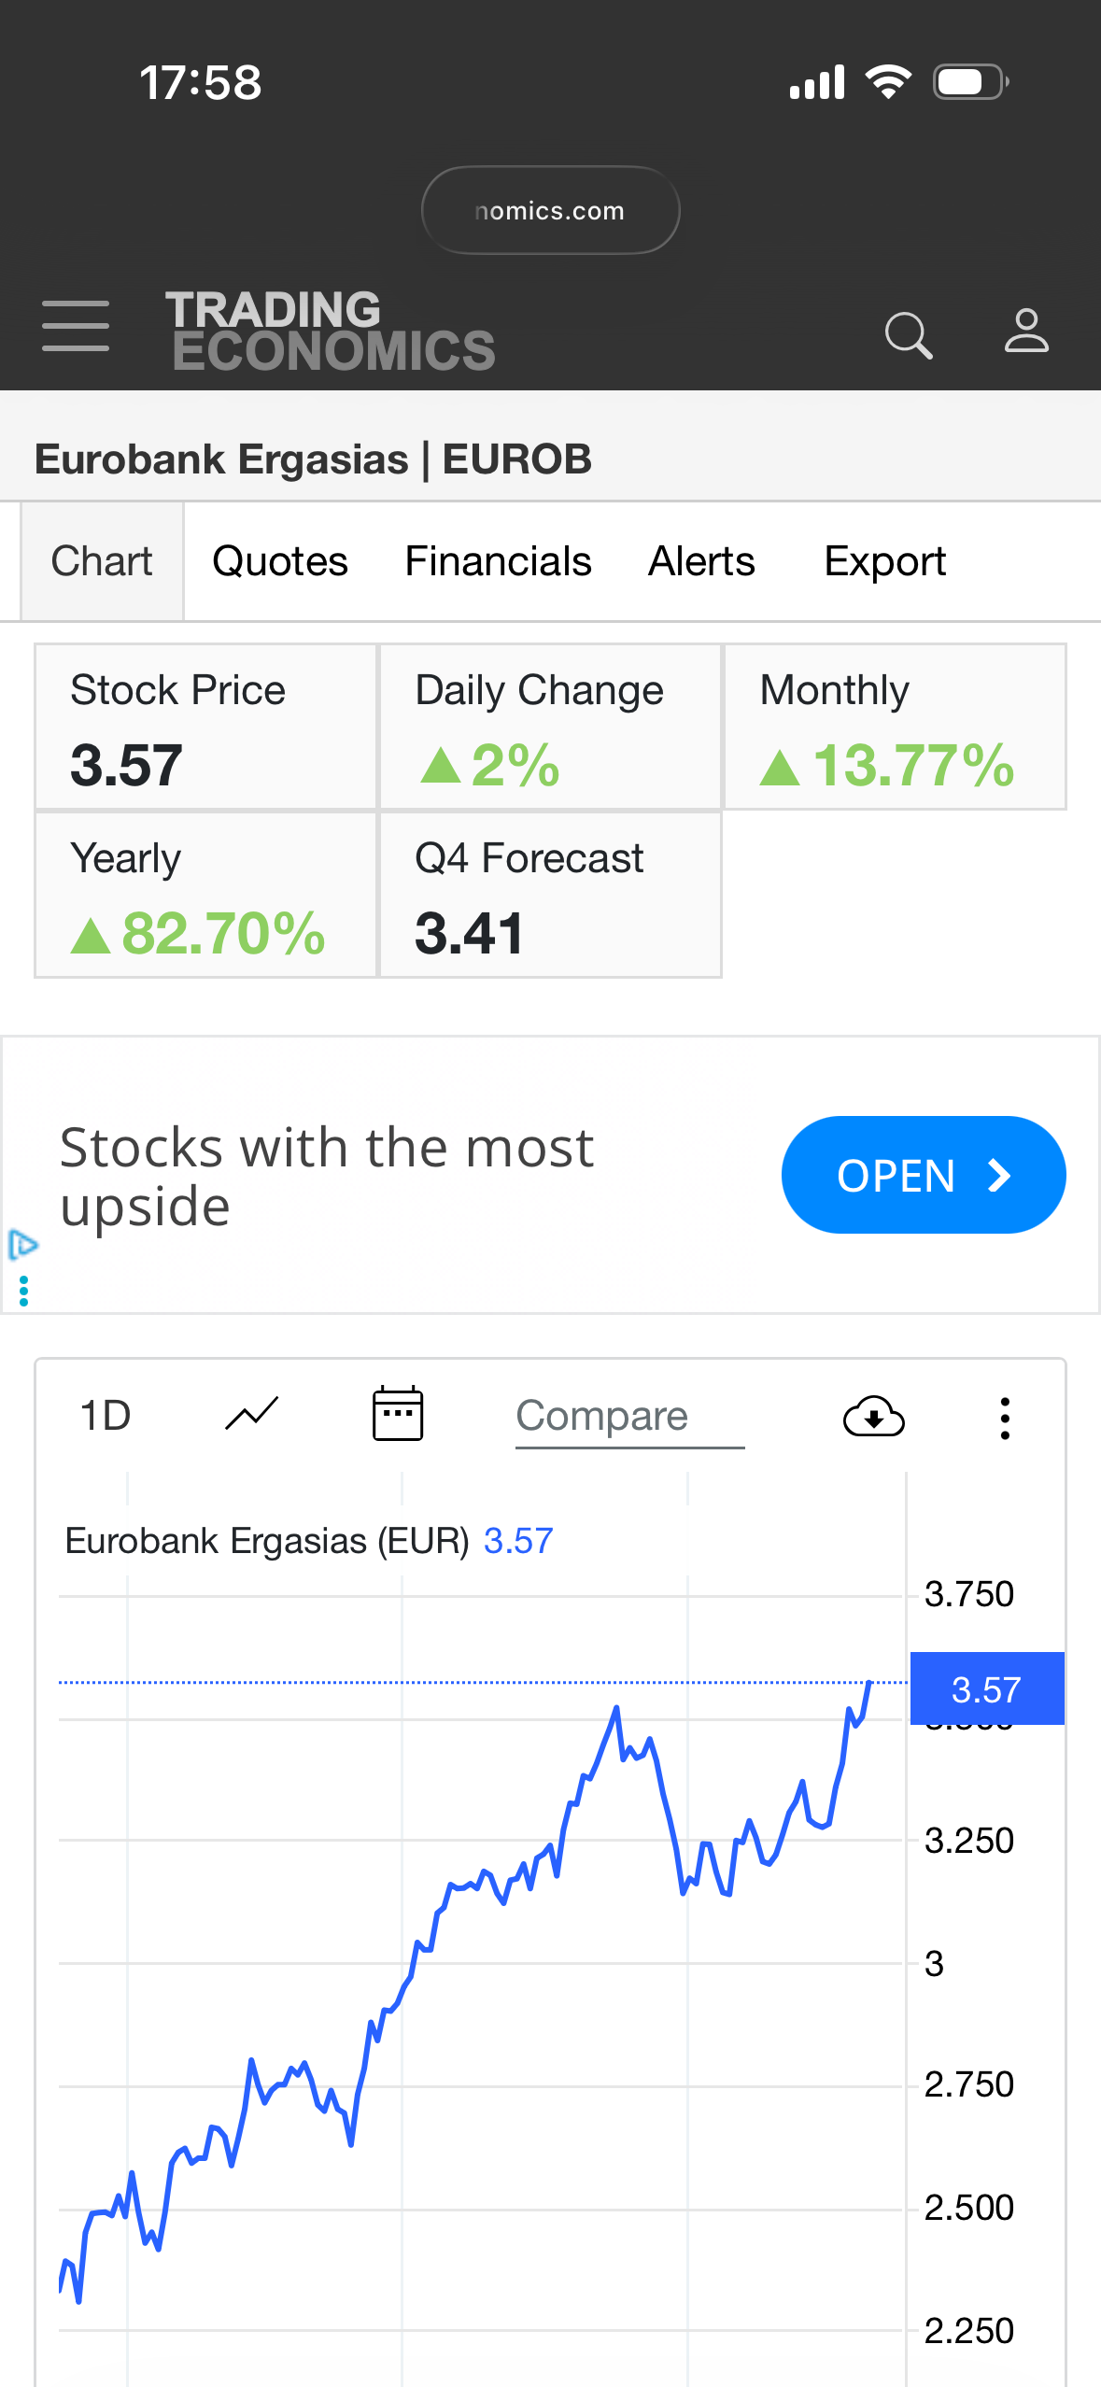Tap the browser address bar URL
Image resolution: width=1101 pixels, height=2387 pixels.
(x=550, y=211)
